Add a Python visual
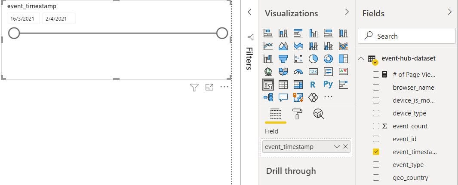Screen dimensions: 458x185 pos(328,85)
